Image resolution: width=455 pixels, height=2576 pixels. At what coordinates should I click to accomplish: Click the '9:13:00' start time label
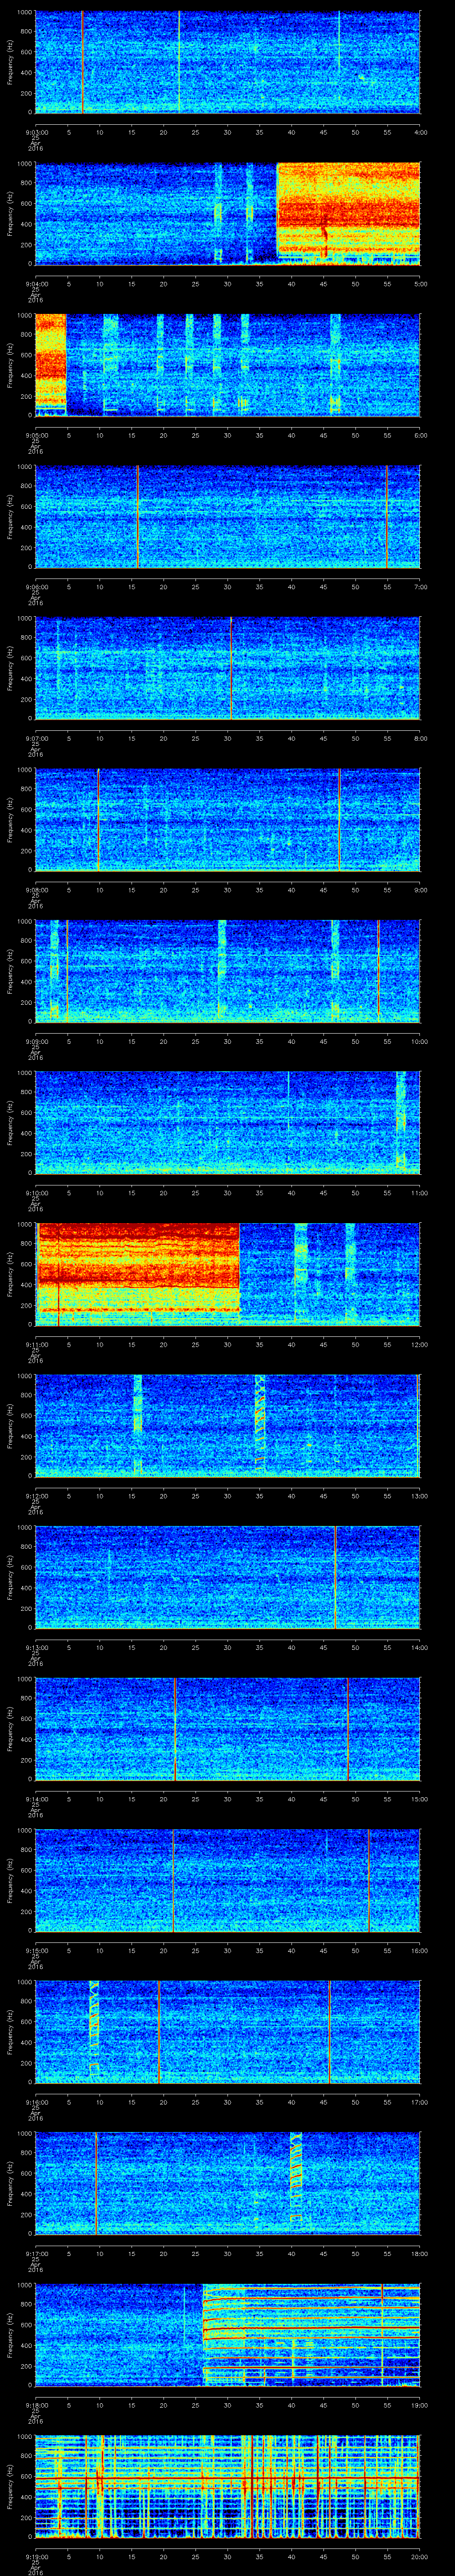click(x=36, y=1647)
